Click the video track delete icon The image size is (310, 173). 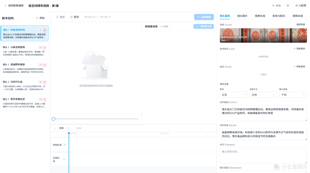pos(65,145)
